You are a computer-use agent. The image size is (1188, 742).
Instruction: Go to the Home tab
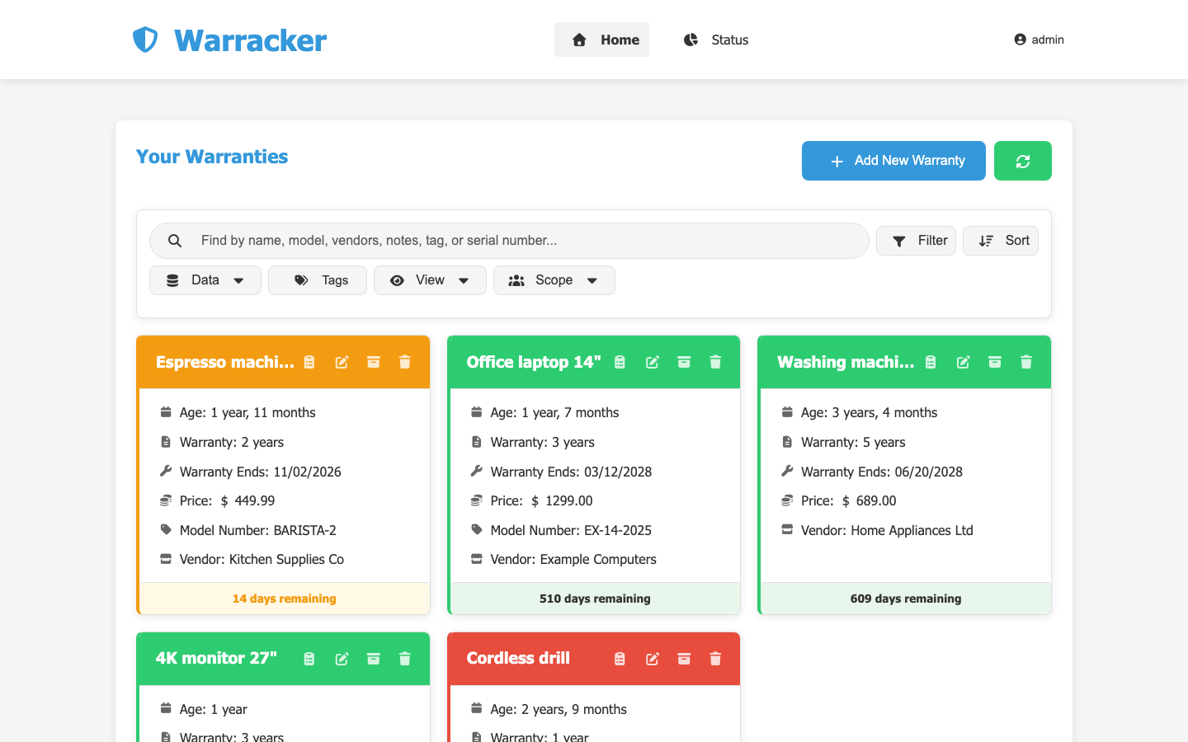[x=601, y=40]
